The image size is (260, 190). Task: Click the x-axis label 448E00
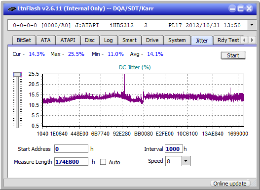(79, 134)
